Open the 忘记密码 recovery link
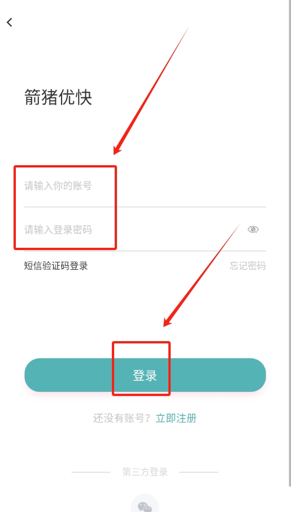This screenshot has height=512, width=291. point(247,266)
